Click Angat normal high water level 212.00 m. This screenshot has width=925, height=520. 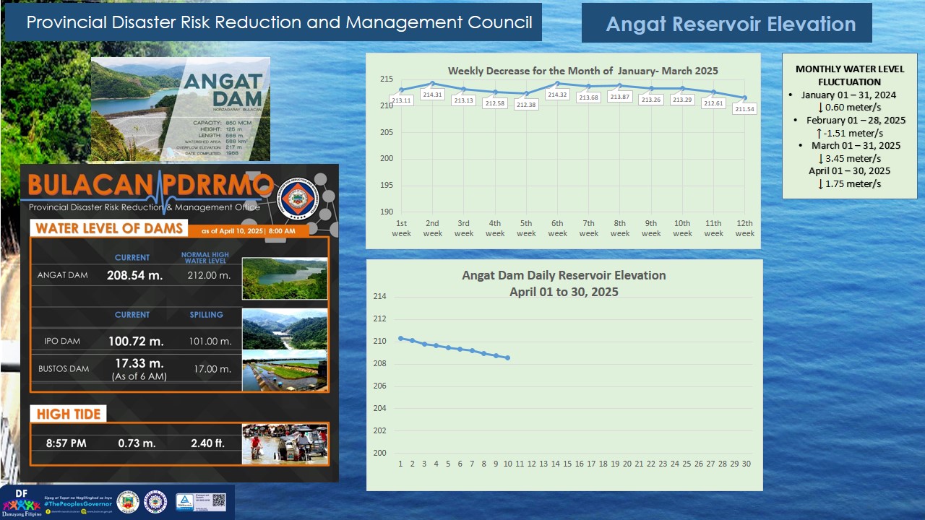tap(209, 275)
